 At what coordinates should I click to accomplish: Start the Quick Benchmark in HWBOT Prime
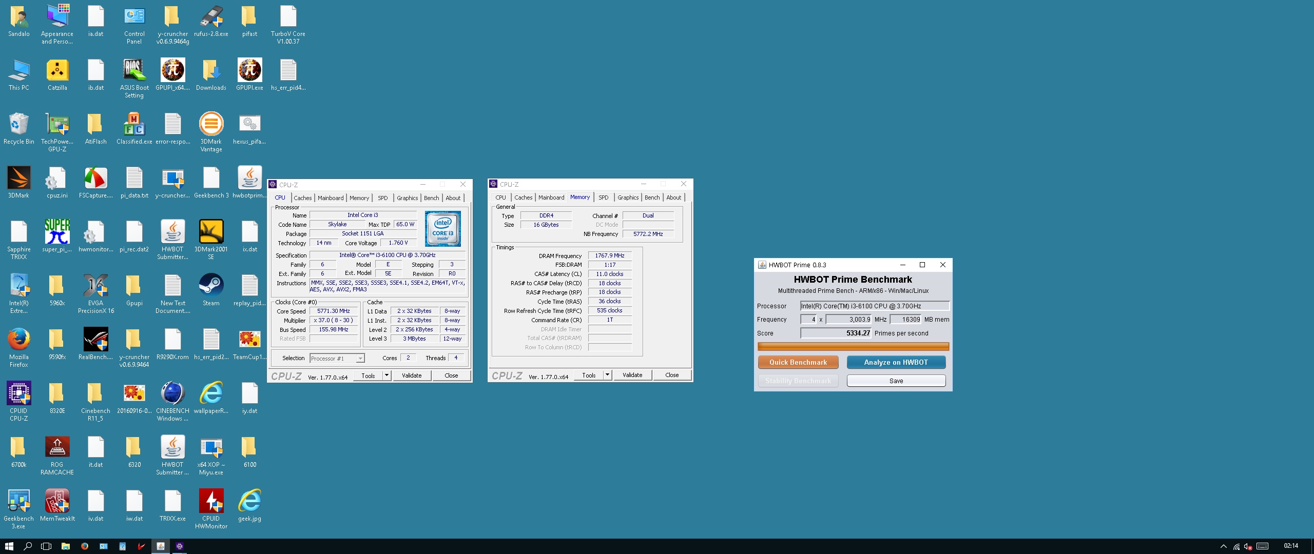(x=798, y=362)
